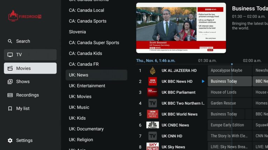Screen dimensions: 268x150
Task: Open Settings at the sidebar bottom
Action: (x=24, y=140)
